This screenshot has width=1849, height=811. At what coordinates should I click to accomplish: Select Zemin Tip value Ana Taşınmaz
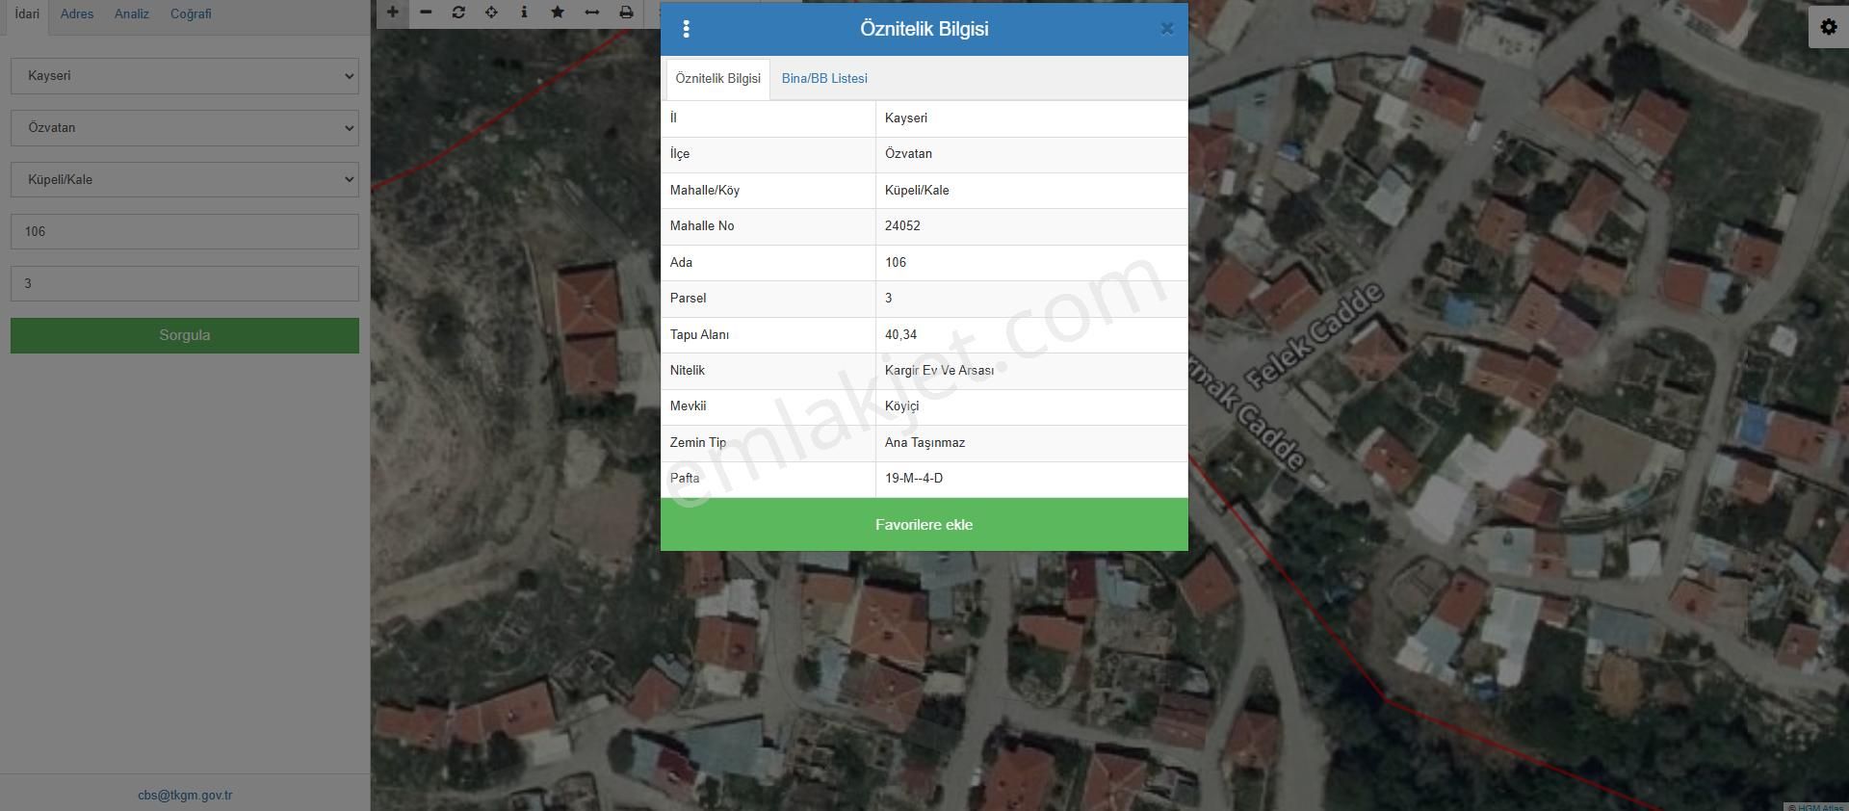coord(924,443)
